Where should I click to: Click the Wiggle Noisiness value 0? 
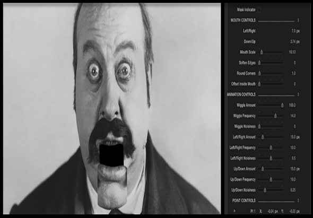point(294,126)
